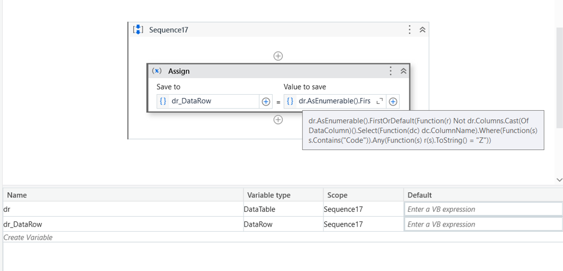The image size is (563, 271).
Task: Expand the value expression editor
Action: pos(380,102)
